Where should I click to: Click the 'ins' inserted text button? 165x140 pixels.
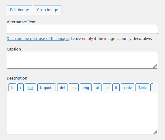click(74, 87)
